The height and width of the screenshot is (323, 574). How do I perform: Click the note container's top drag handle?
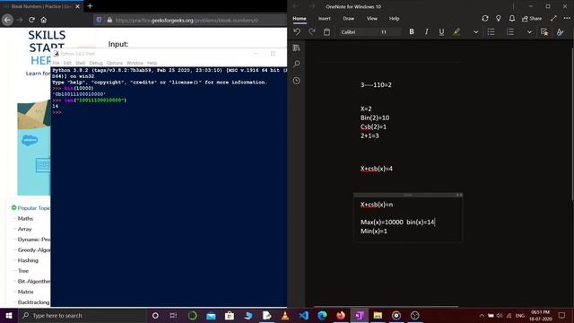(x=407, y=196)
